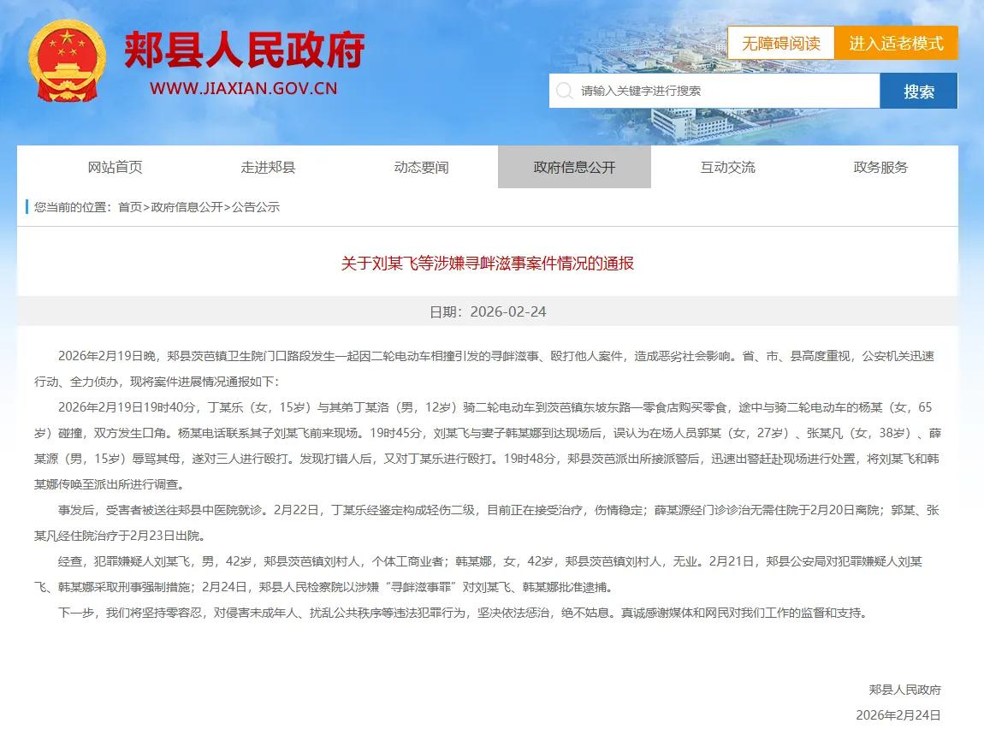Image resolution: width=984 pixels, height=741 pixels.
Task: Click the WWW.JIAXIAN.GOV.CN web address
Action: (245, 88)
